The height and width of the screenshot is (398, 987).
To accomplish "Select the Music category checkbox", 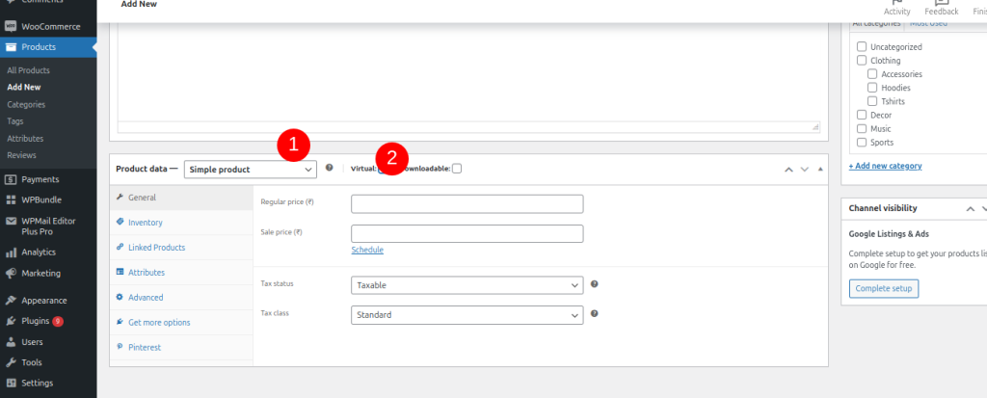I will (x=861, y=128).
